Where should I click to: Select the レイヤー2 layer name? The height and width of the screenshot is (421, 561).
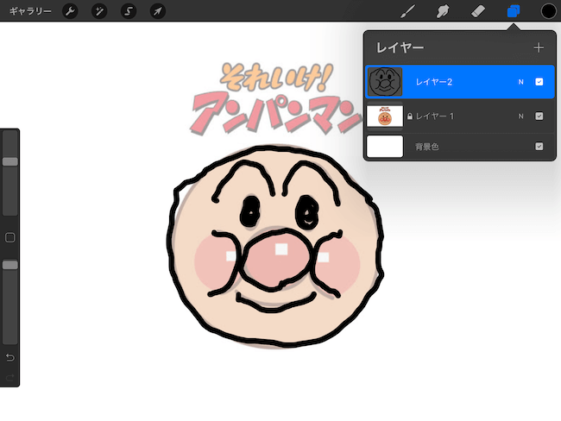click(x=434, y=82)
